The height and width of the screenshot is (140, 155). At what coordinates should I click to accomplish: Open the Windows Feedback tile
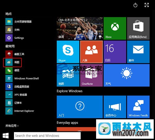coord(138,107)
